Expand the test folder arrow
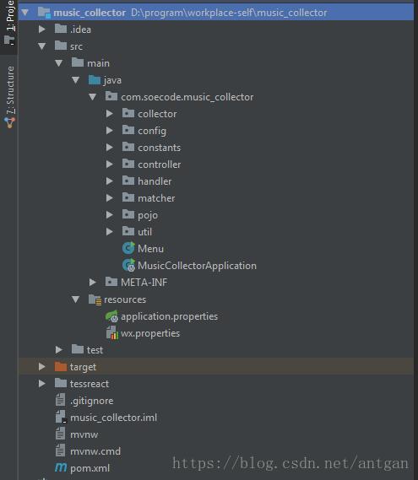Screen dimensions: 418x480 point(59,349)
